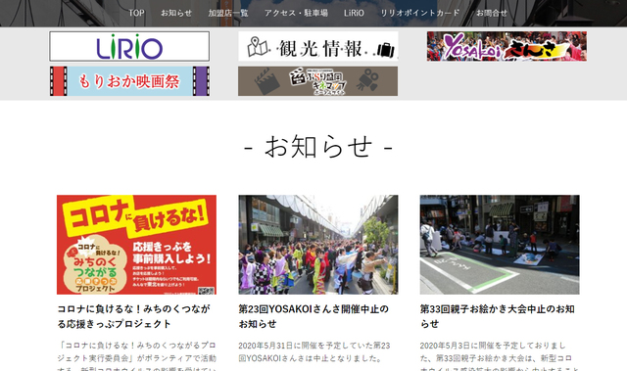This screenshot has width=627, height=371.
Task: Open the お知らせ navigation menu item
Action: point(176,13)
